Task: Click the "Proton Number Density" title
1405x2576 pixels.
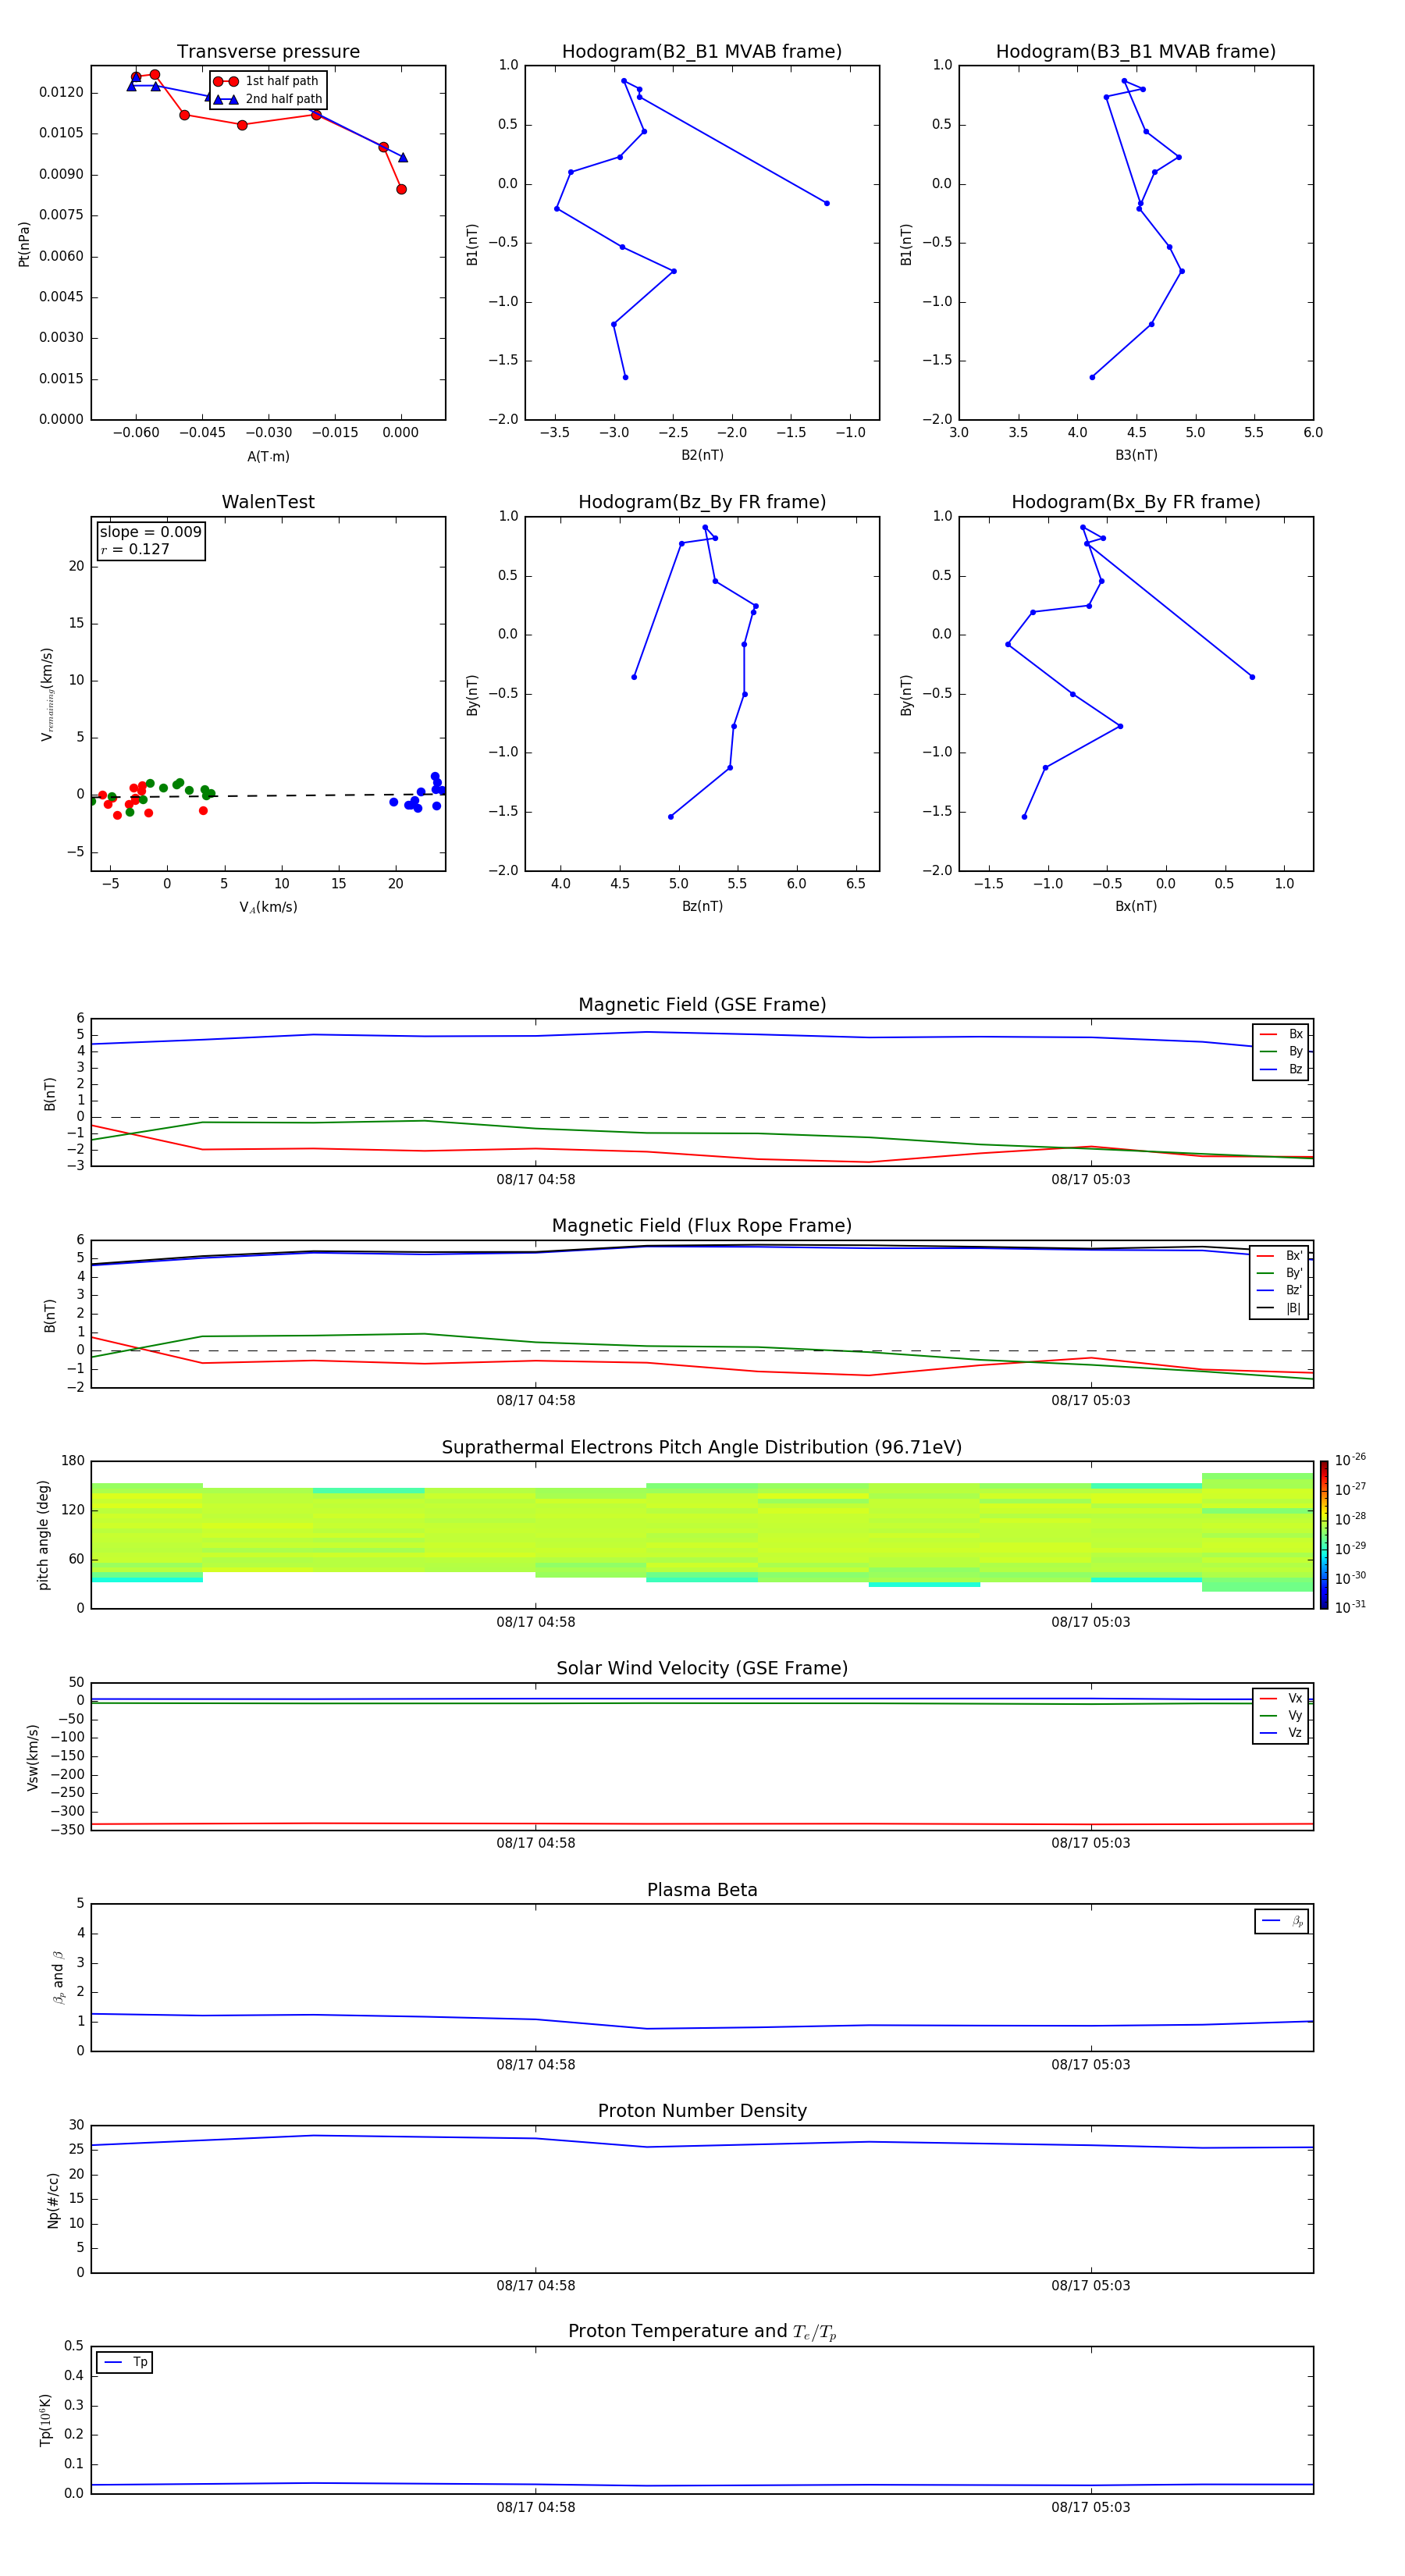Action: pyautogui.click(x=702, y=2111)
